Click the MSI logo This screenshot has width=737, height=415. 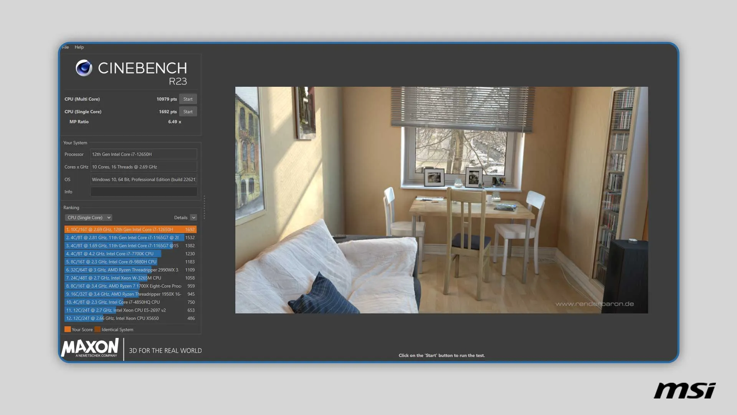coord(685,390)
